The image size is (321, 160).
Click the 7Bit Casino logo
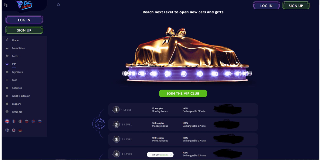(x=24, y=5)
